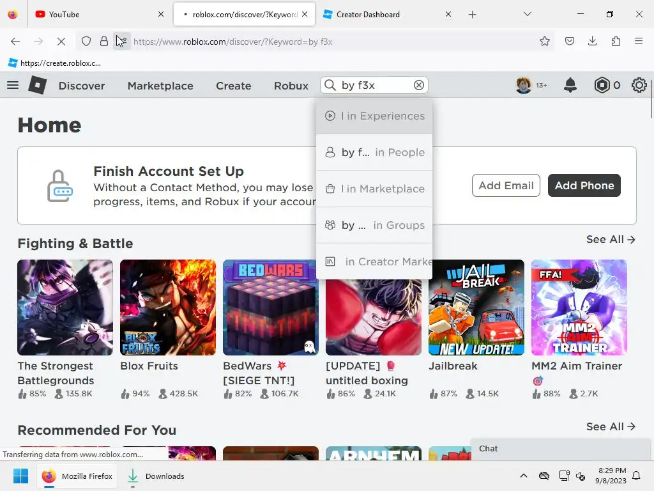Open create.roblox.com bookmark
Viewport: 654px width, 491px height.
pyautogui.click(x=55, y=63)
